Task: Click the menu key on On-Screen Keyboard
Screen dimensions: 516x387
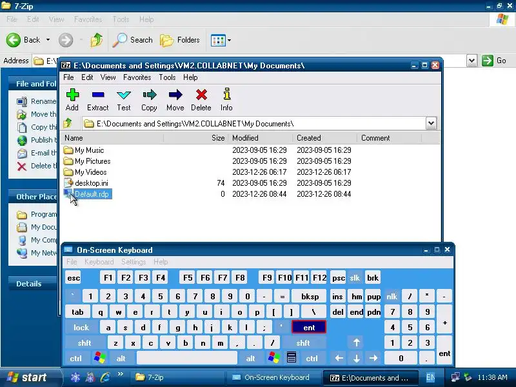Action: [x=292, y=358]
